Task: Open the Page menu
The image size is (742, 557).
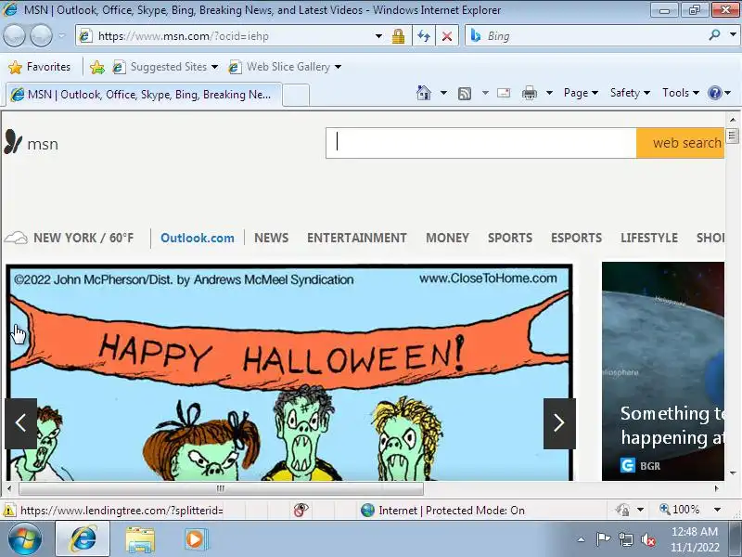Action: tap(581, 93)
